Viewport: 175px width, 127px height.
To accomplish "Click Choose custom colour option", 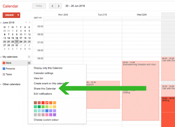I will point(46,120).
